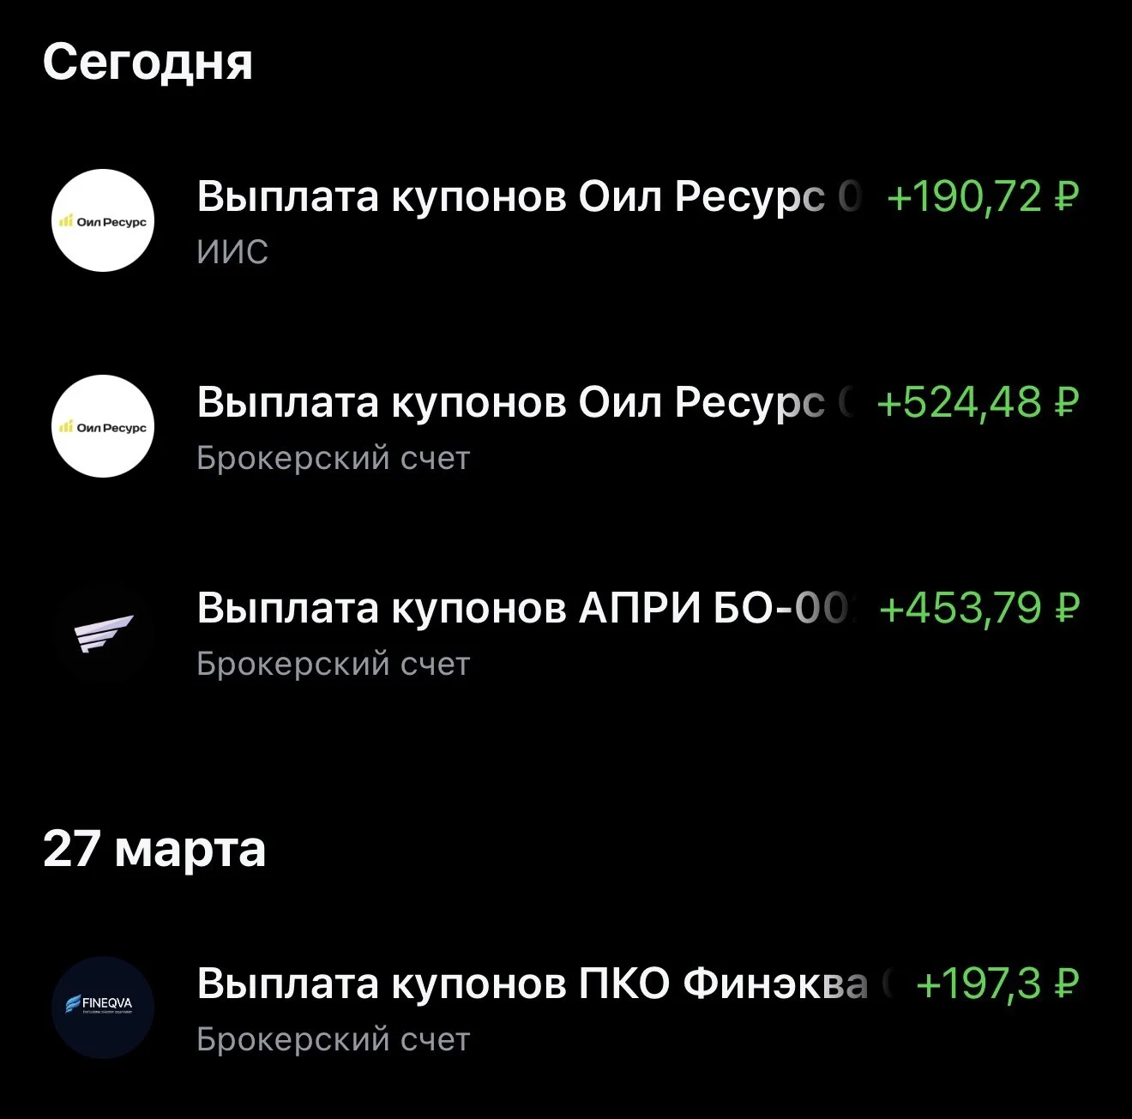
Task: Tap Брокерский счет under the Финэква payout
Action: (x=334, y=1040)
